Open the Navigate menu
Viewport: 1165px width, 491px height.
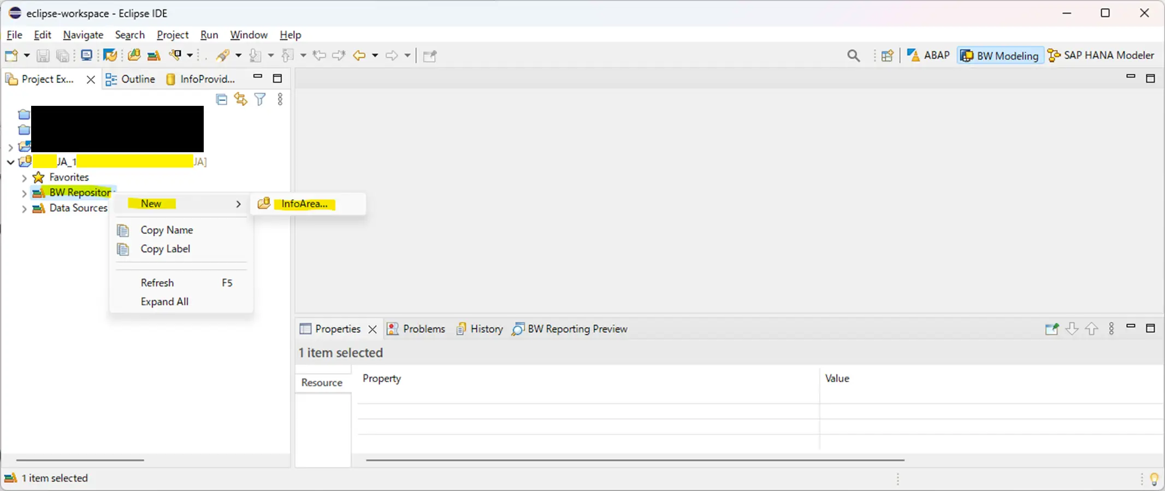coord(83,35)
